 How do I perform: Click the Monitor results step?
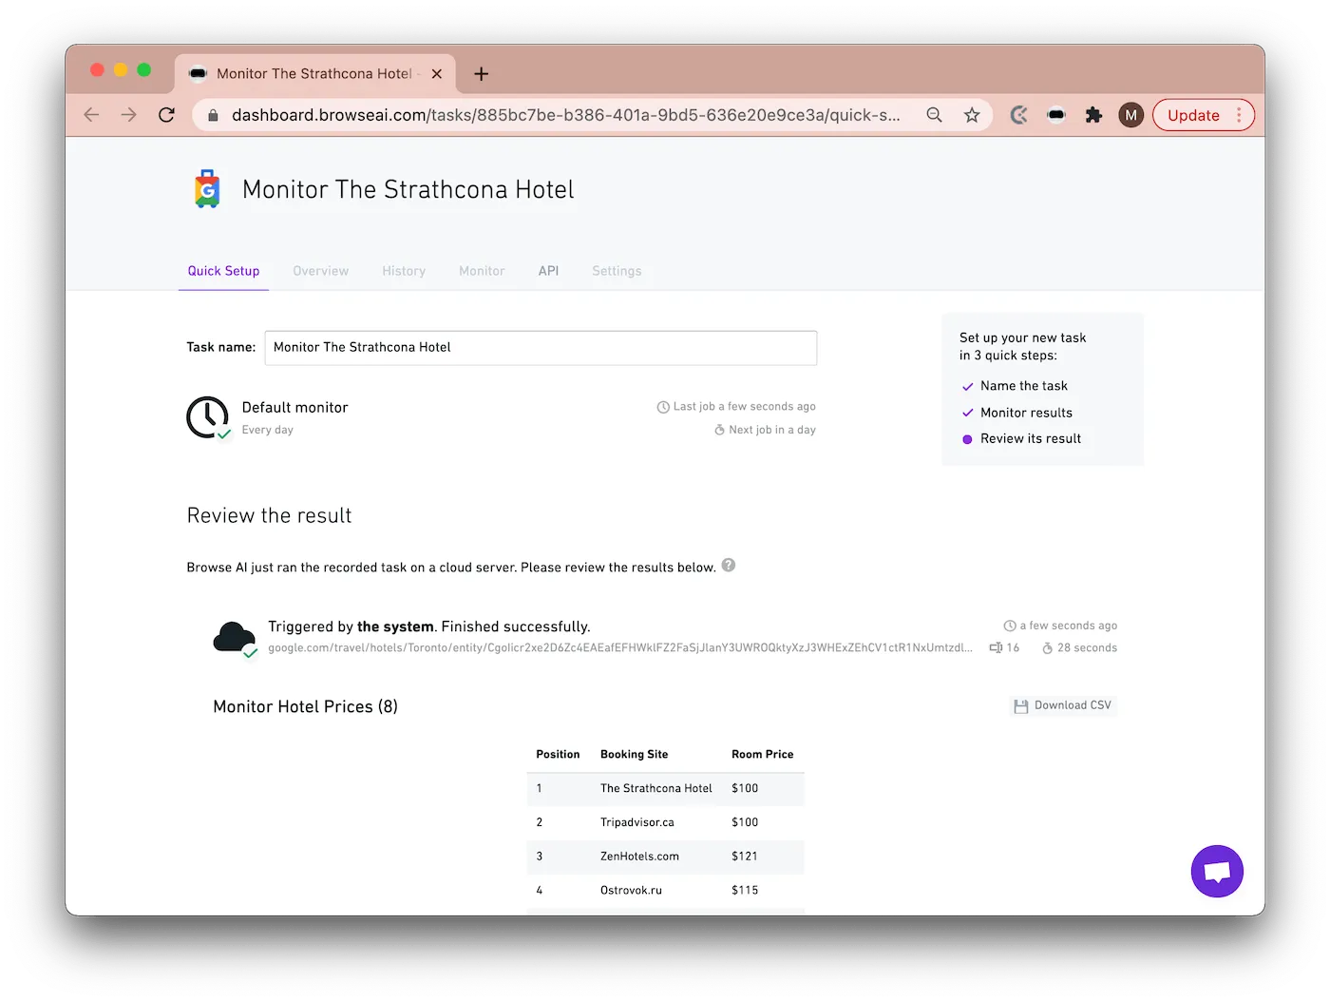click(1026, 413)
